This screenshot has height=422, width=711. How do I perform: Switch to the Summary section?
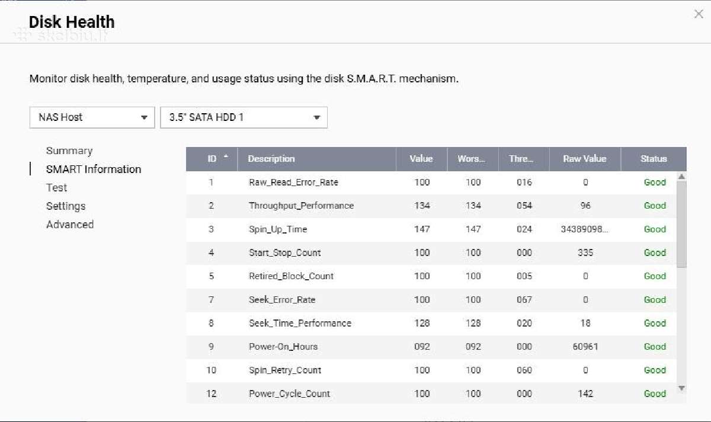[69, 151]
